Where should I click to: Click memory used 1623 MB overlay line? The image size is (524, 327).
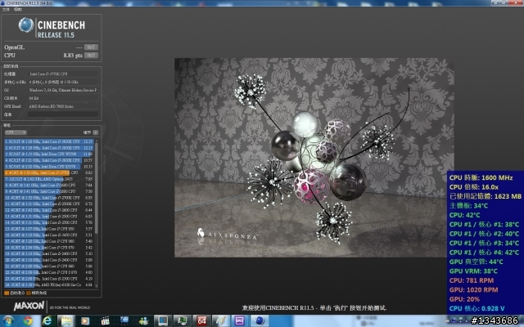[485, 196]
